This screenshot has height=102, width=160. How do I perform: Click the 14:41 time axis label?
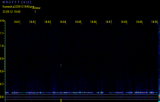click(17, 22)
